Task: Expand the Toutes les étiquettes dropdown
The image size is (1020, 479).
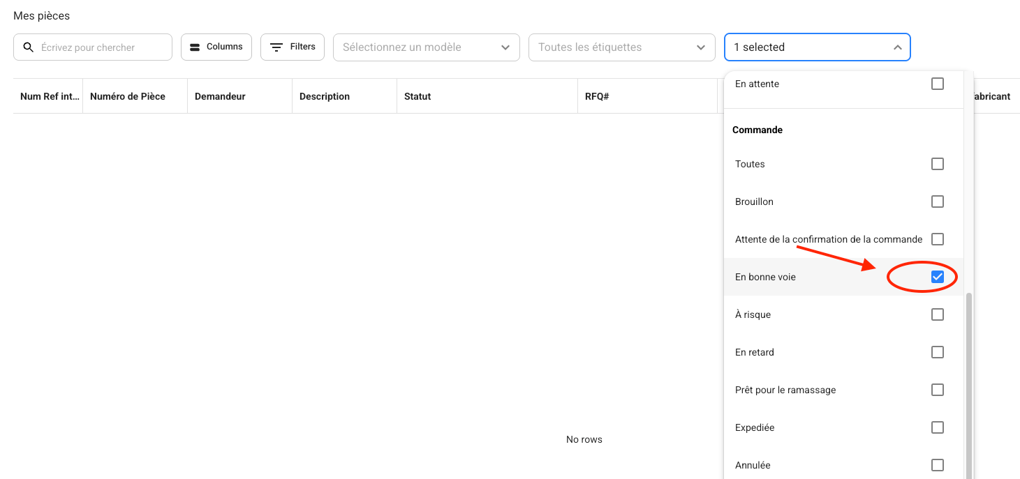Action: click(x=621, y=47)
